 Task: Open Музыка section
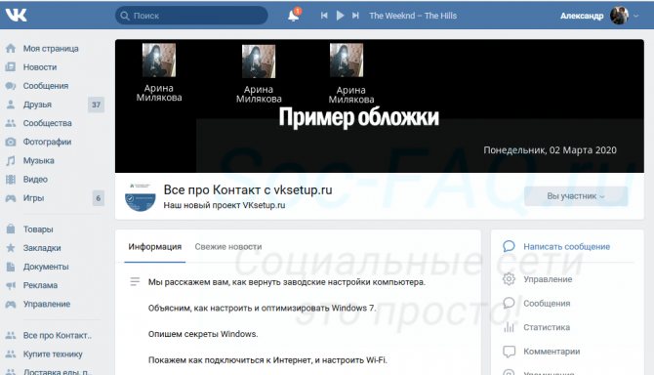point(38,160)
